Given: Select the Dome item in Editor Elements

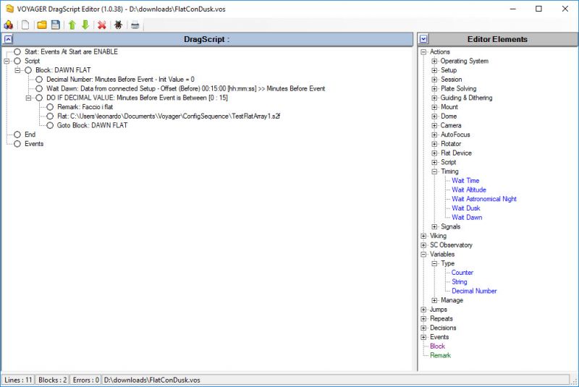Looking at the screenshot, I should pyautogui.click(x=449, y=116).
